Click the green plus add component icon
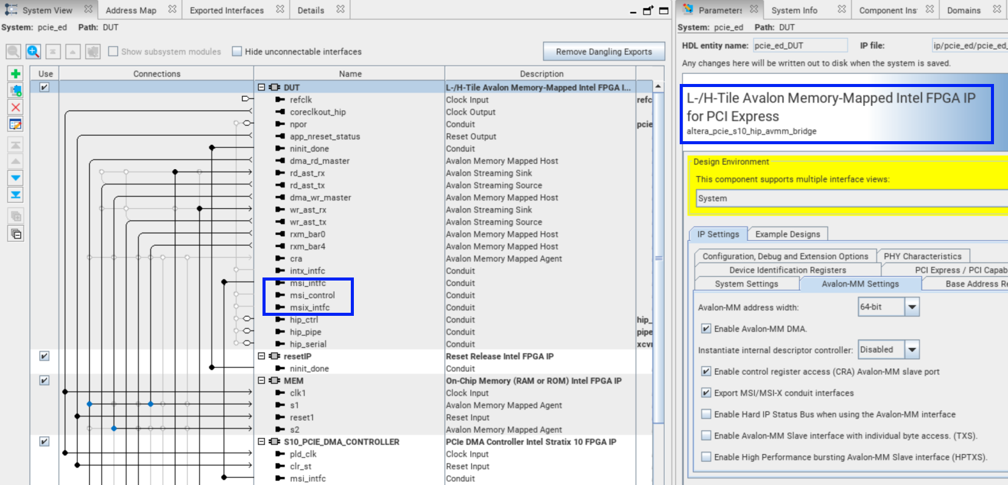Screen dimensions: 1008x485 [x=16, y=74]
